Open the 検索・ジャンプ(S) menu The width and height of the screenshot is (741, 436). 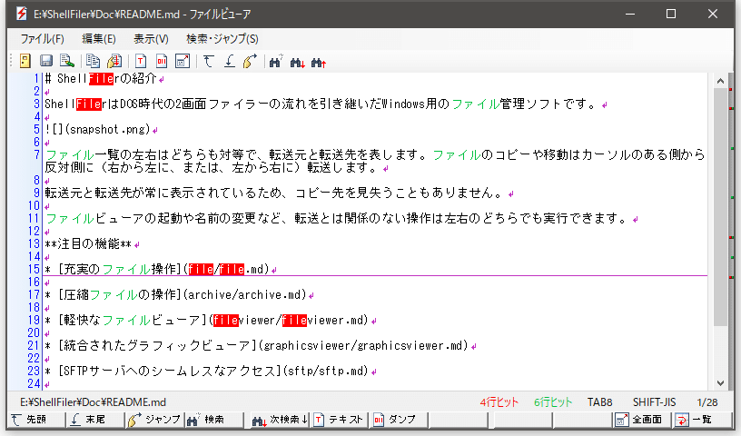click(222, 39)
